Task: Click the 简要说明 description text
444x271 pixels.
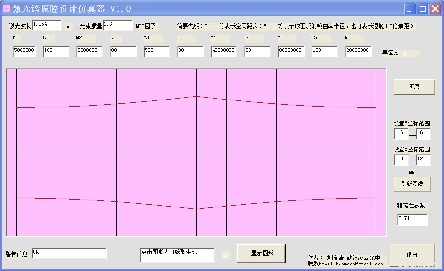Action: tap(295, 26)
